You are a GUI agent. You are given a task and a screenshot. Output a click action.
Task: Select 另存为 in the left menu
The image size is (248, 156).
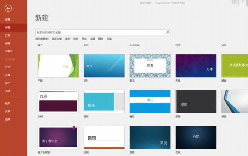[9, 51]
